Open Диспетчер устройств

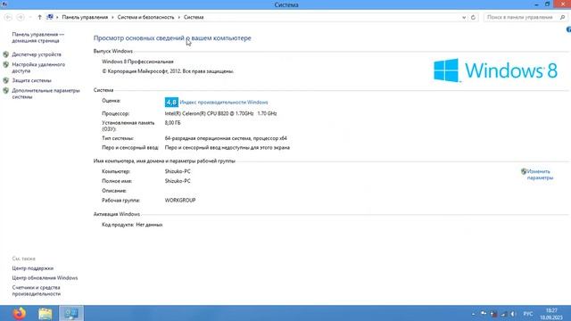[37, 54]
